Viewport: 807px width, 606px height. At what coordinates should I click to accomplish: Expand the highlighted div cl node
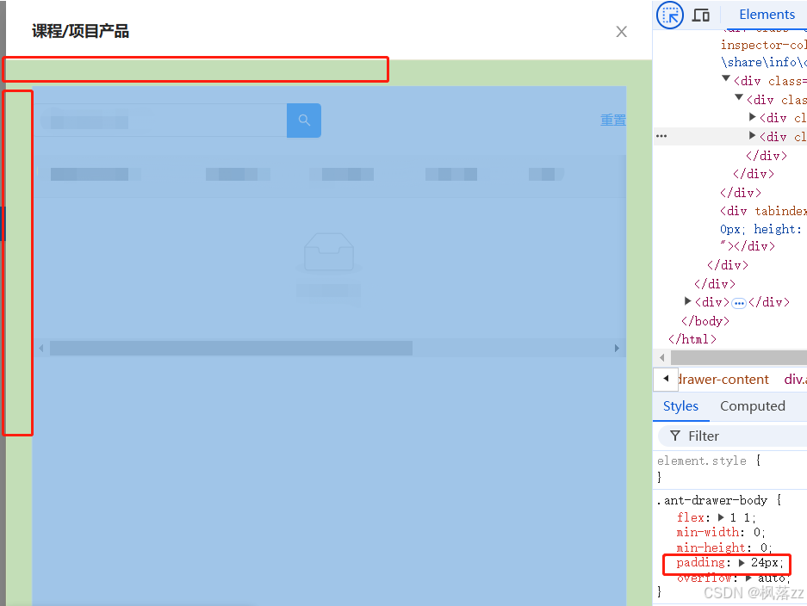pos(753,135)
